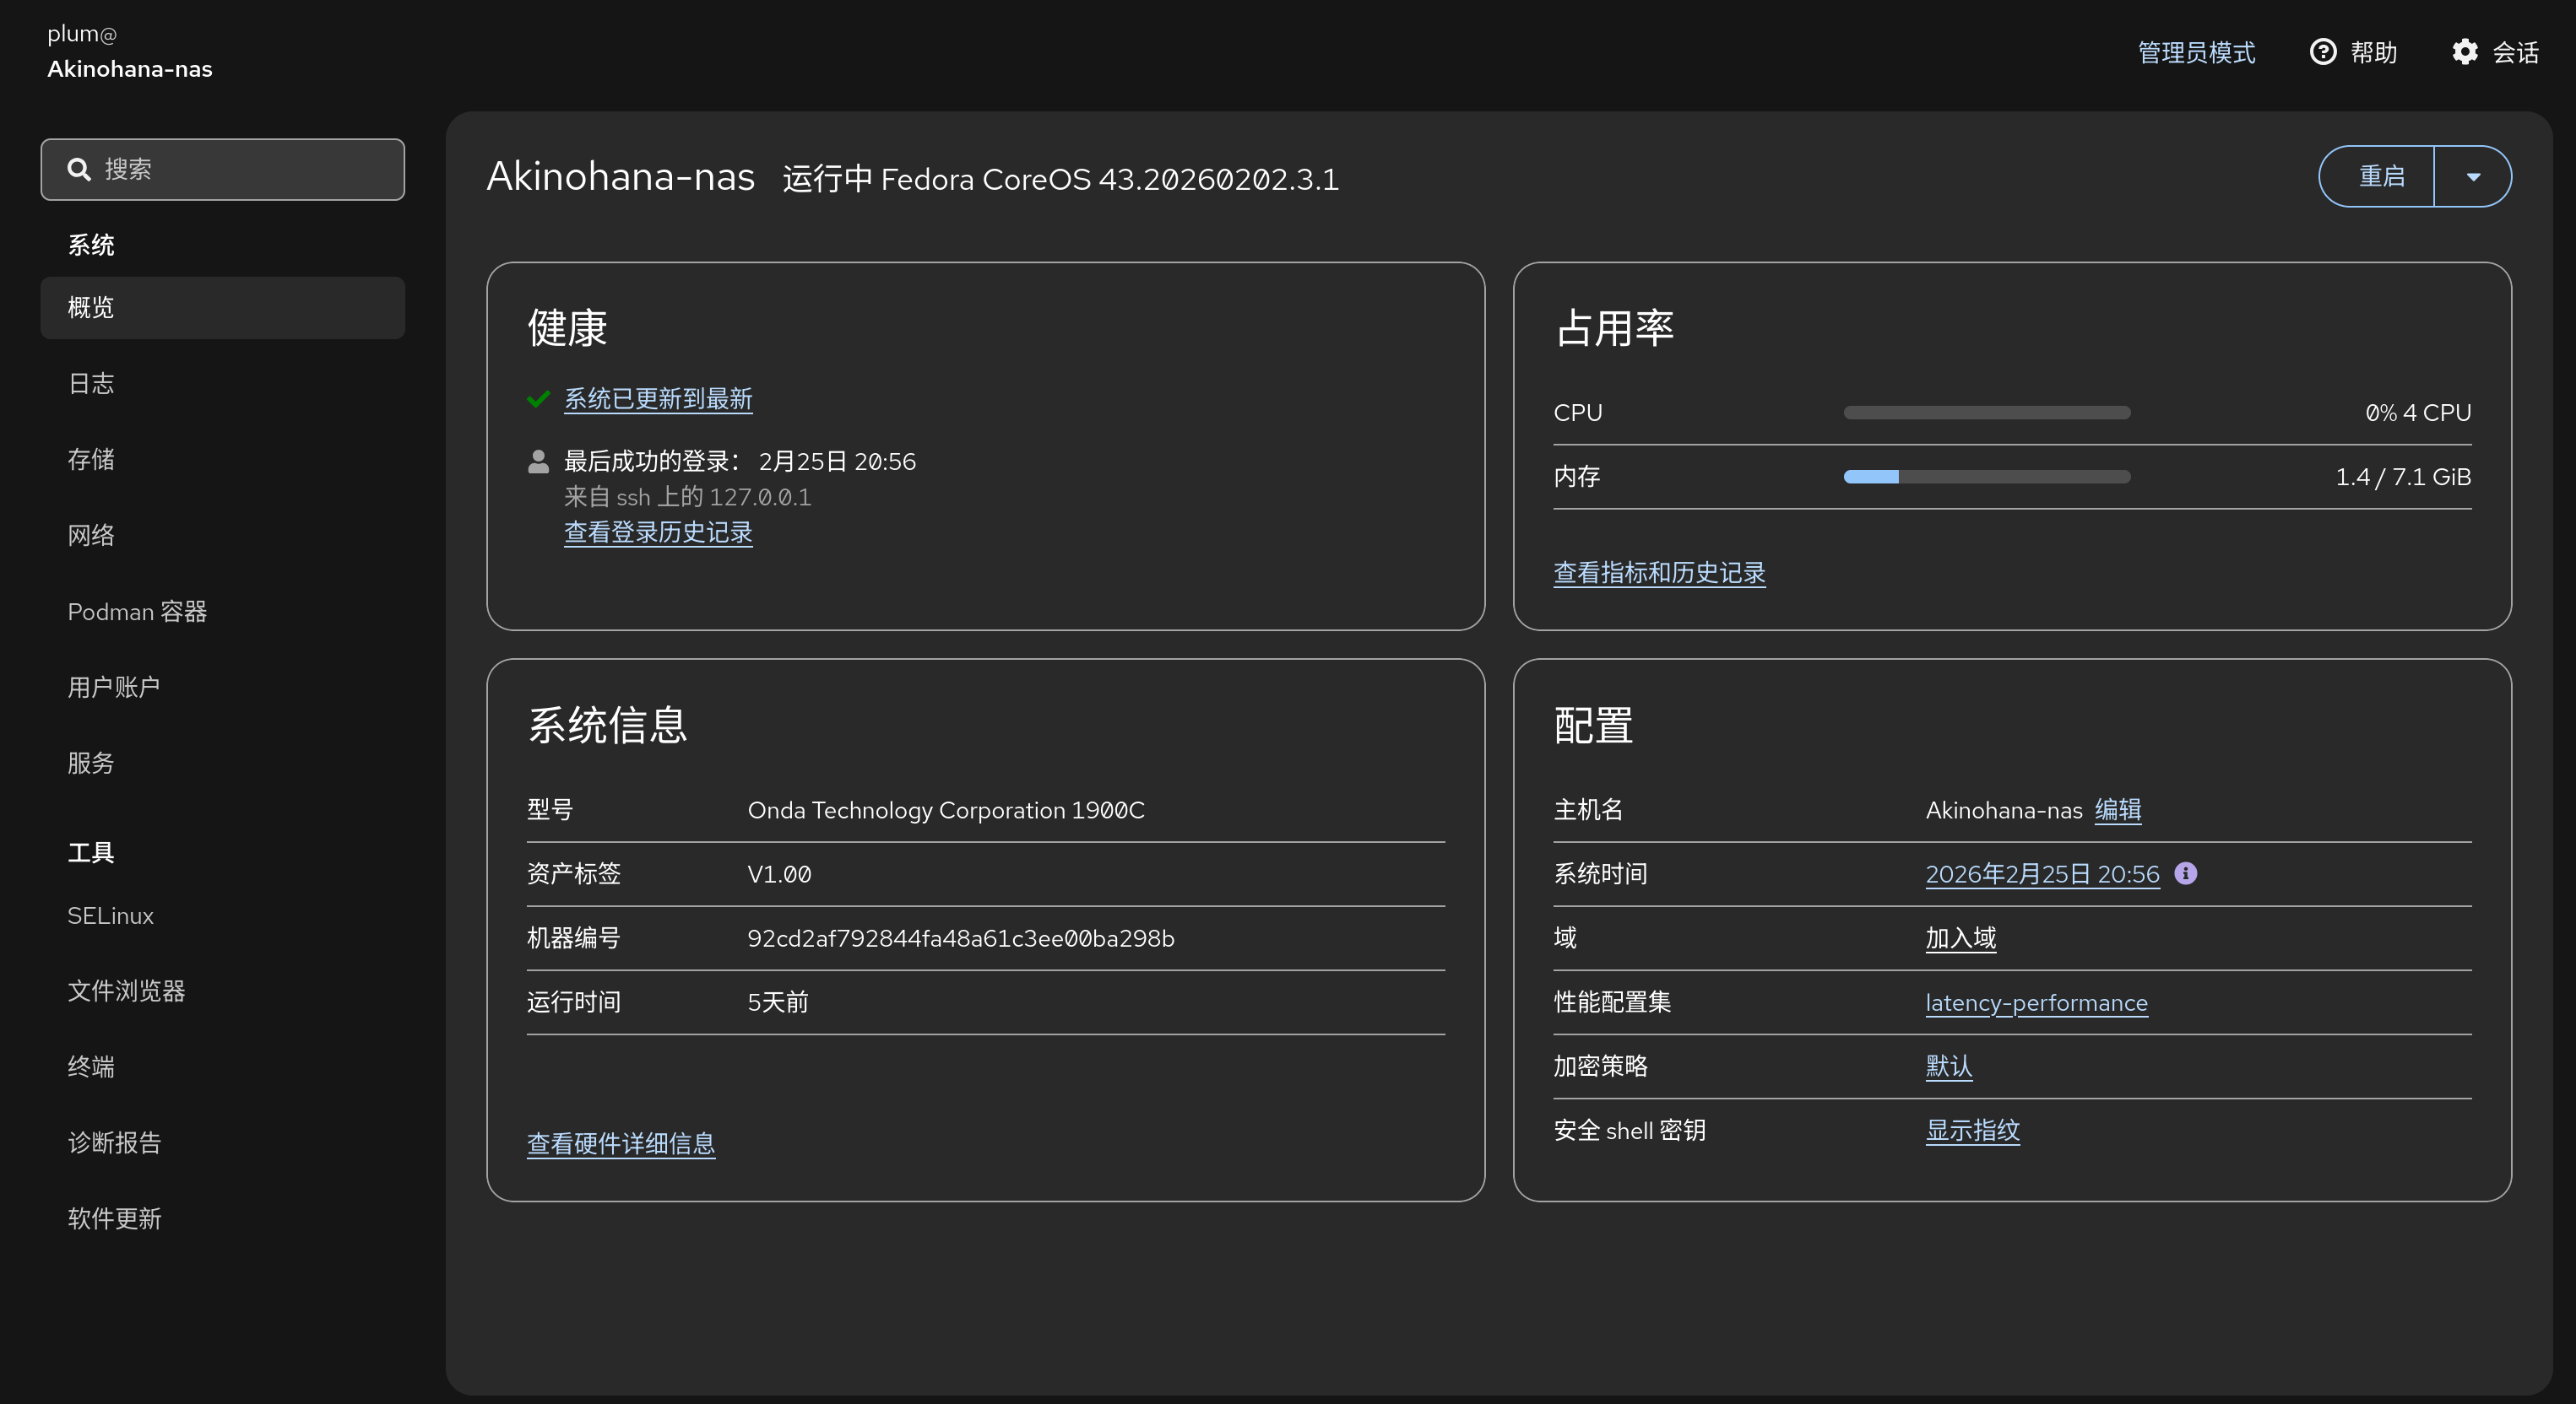Open the latency-performance profile link

2037,1002
